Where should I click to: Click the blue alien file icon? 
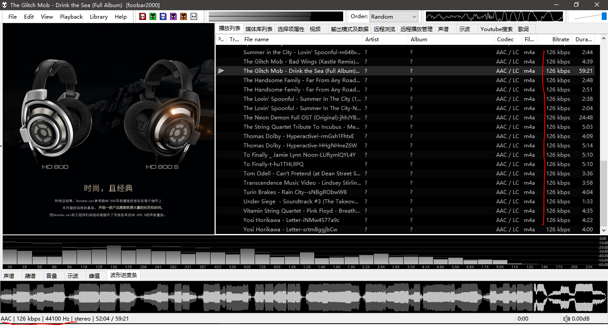coord(163,16)
